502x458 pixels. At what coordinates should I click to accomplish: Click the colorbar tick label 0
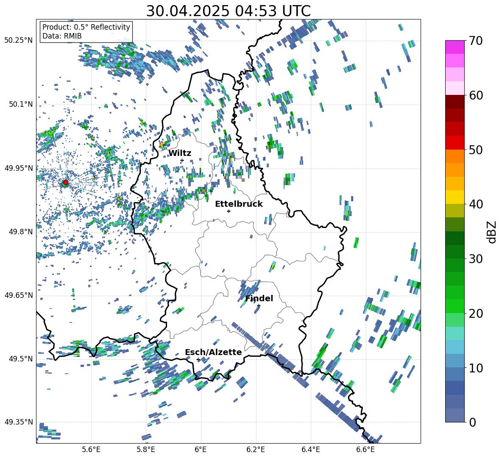[472, 422]
